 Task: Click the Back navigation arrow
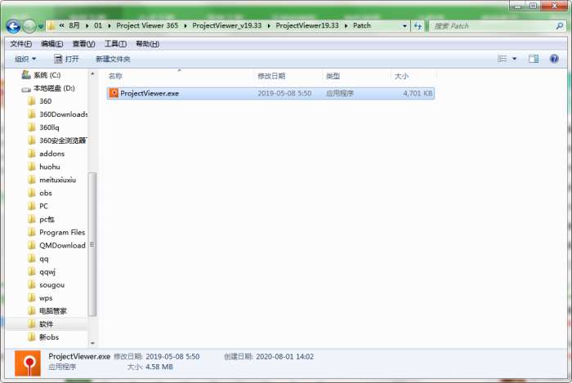pyautogui.click(x=14, y=26)
